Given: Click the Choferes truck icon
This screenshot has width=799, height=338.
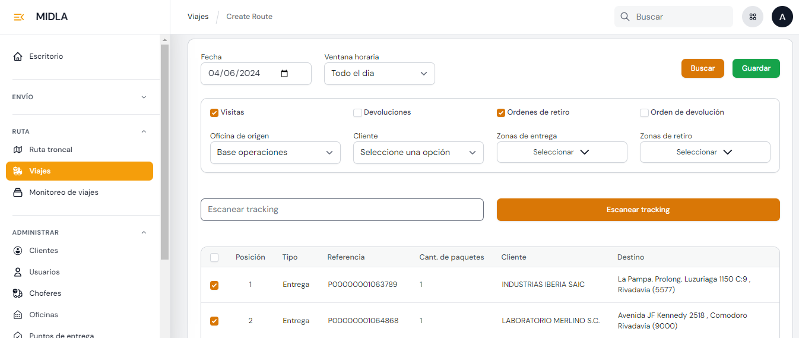Looking at the screenshot, I should click(18, 293).
